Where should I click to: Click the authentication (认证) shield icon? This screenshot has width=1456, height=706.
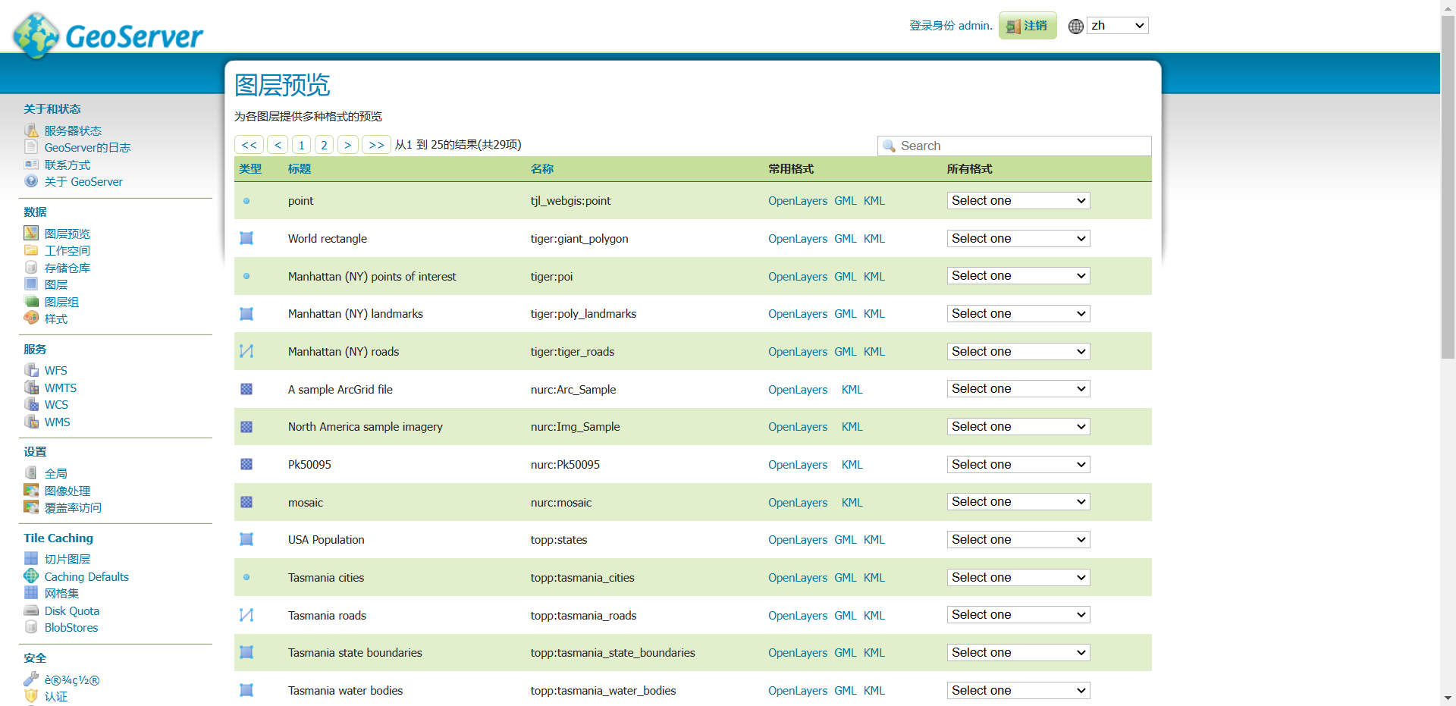tap(31, 696)
